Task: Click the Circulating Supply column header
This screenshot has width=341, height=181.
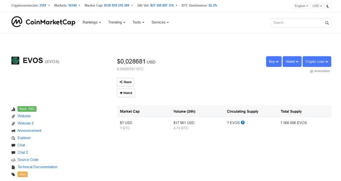Action: coord(243,111)
